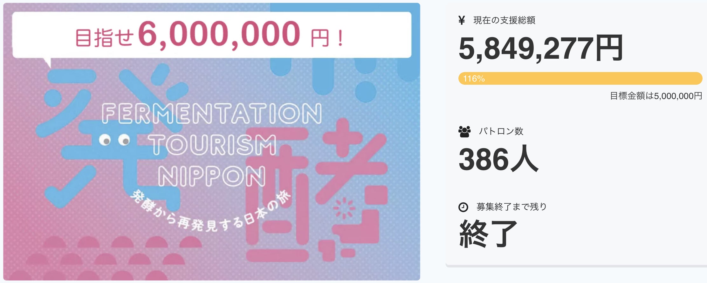This screenshot has width=707, height=283.
Task: Click the 116% progress label
Action: pyautogui.click(x=474, y=79)
